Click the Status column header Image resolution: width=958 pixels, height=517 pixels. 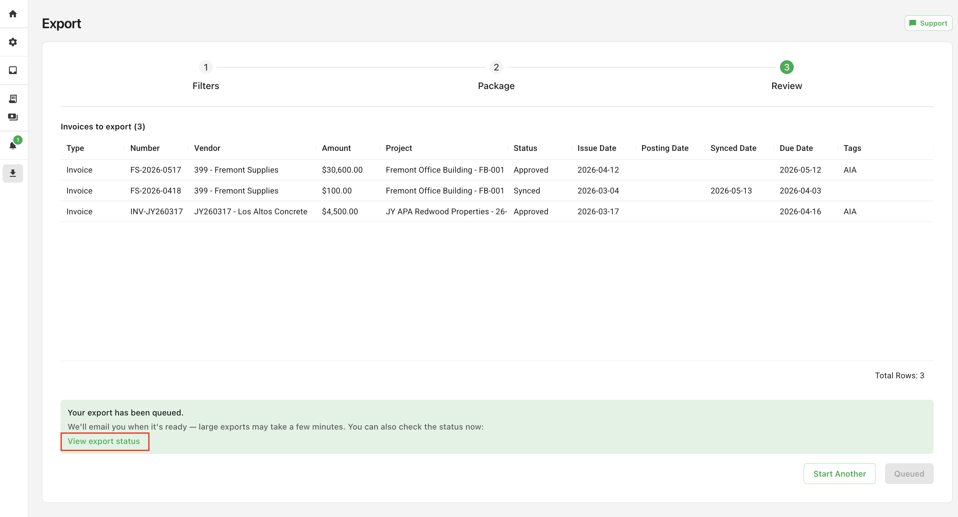point(525,148)
